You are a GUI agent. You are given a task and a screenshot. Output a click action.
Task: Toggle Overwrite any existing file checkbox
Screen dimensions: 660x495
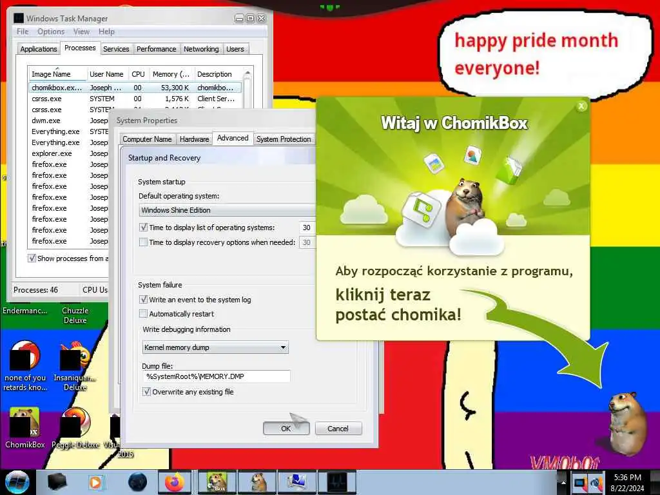pos(146,391)
